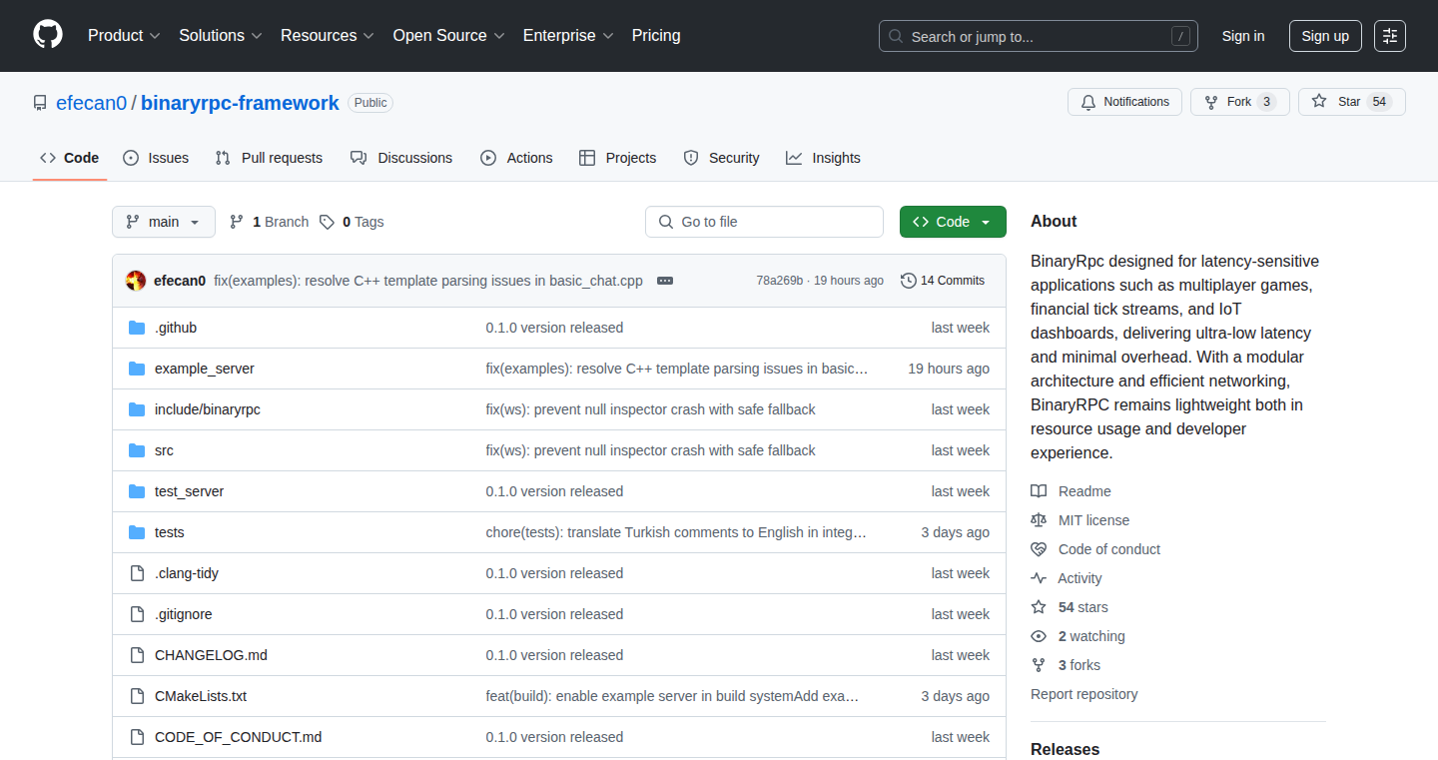Click the star icon beside 54 stars

pyautogui.click(x=1039, y=607)
